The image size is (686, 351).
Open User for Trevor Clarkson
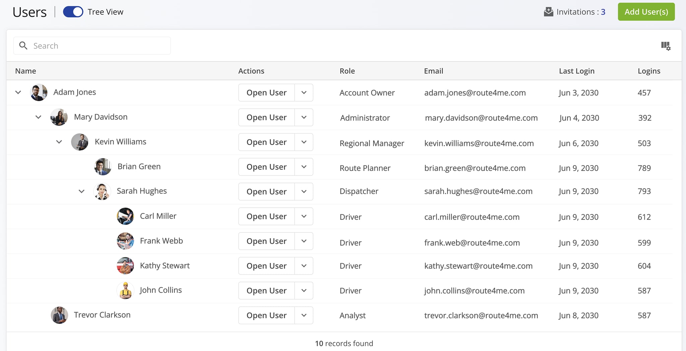tap(267, 315)
